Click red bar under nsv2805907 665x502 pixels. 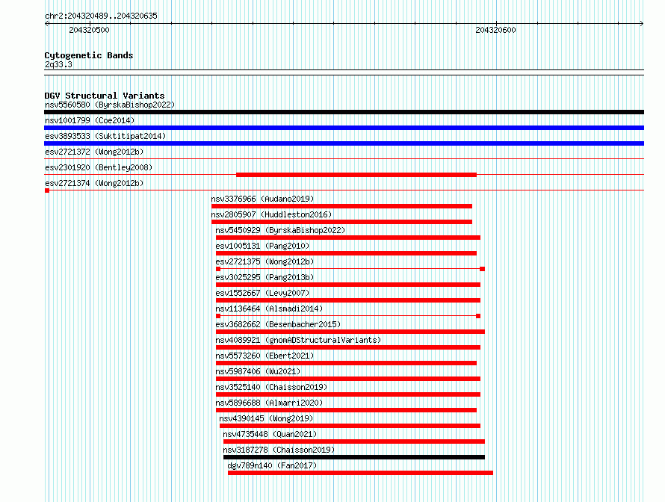point(341,222)
